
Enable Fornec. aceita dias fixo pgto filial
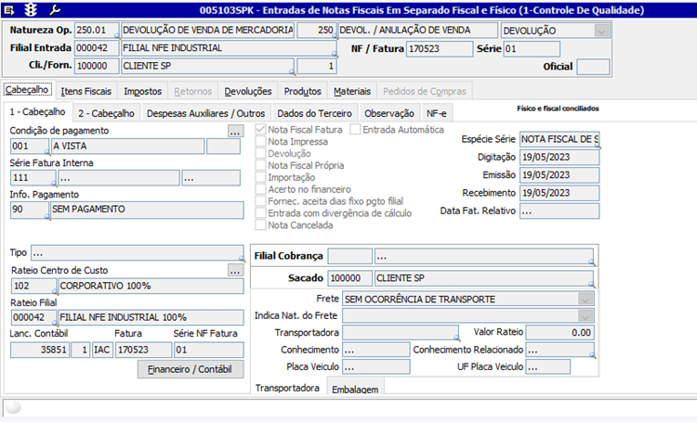pyautogui.click(x=260, y=201)
